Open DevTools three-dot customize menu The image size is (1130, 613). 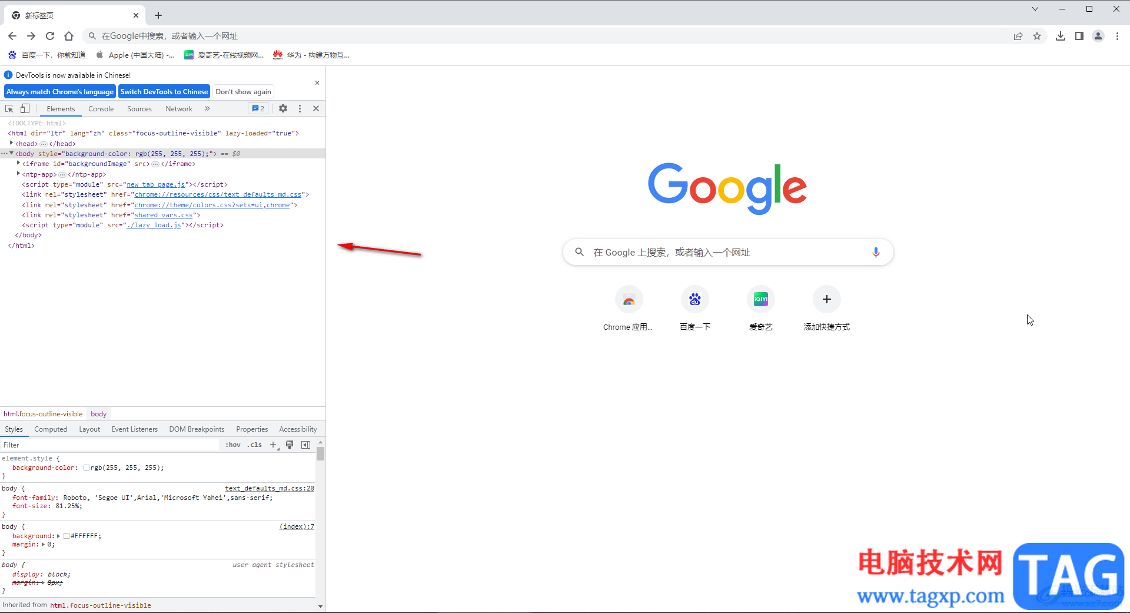pyautogui.click(x=300, y=108)
